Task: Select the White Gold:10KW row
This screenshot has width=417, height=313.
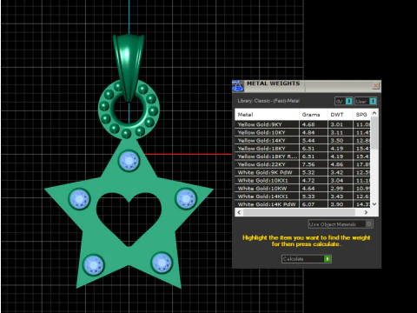Action: click(302, 188)
